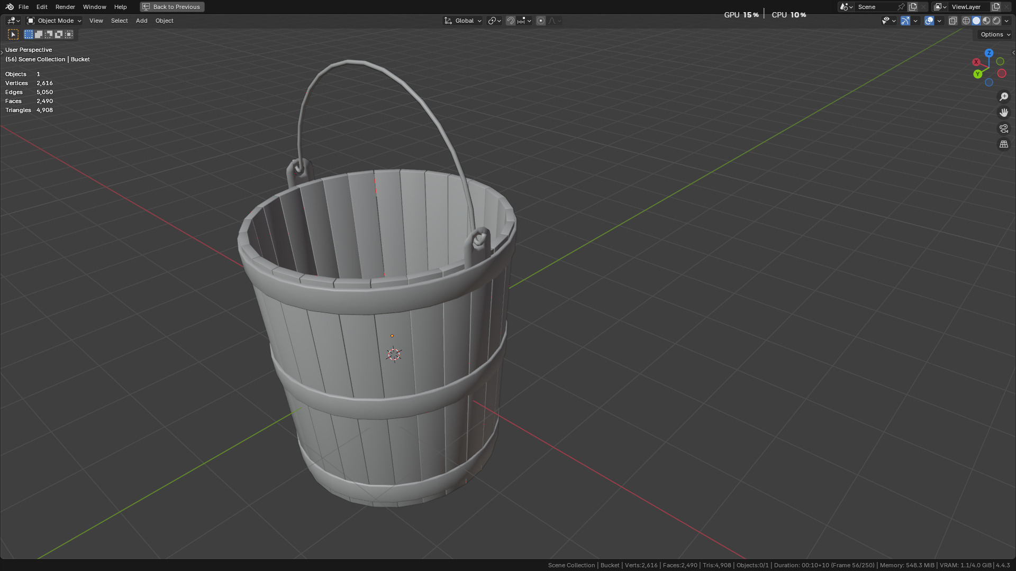Open the viewport View menu

pyautogui.click(x=96, y=21)
